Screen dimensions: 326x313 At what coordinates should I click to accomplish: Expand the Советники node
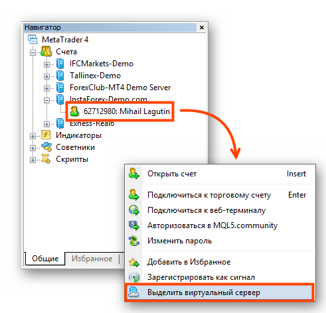coord(33,148)
